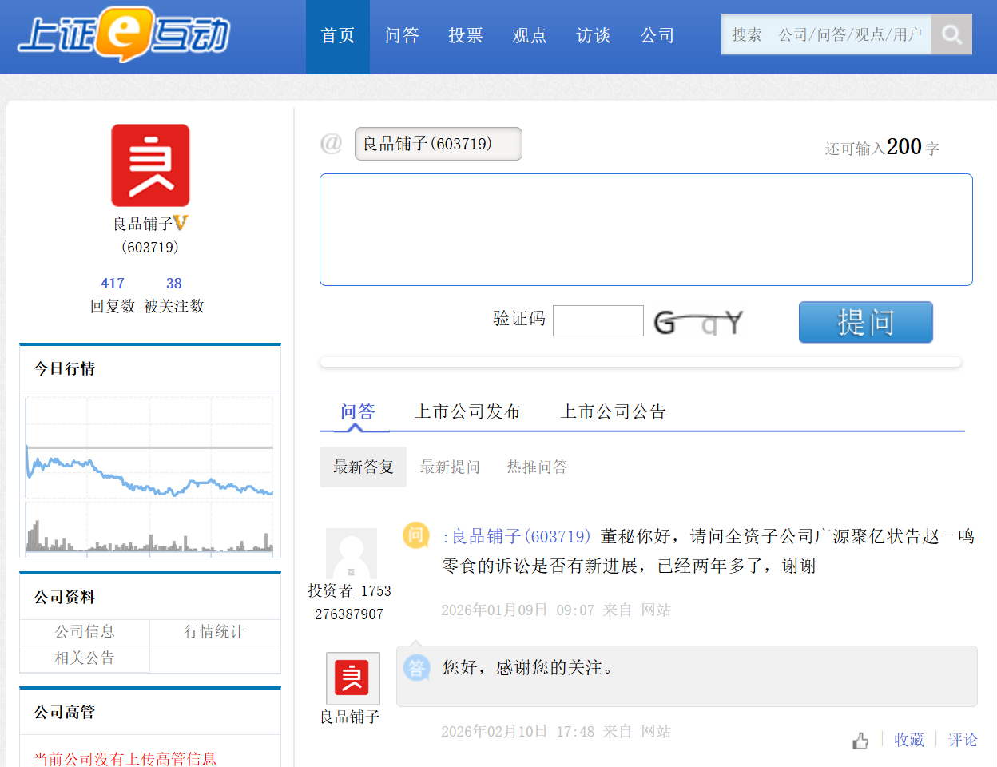This screenshot has height=767, width=997.
Task: Click the reply text 您好，感谢您的关注。
Action: [x=528, y=667]
